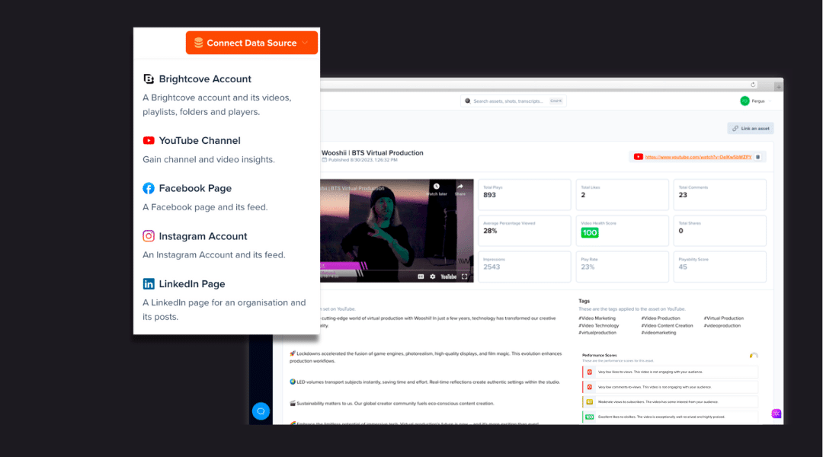The height and width of the screenshot is (457, 823).
Task: Click the chain link icon
Action: click(735, 128)
